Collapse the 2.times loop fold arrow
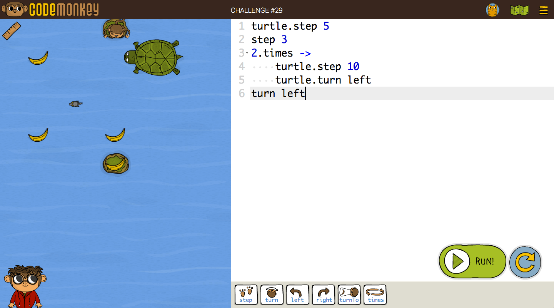 tap(247, 53)
